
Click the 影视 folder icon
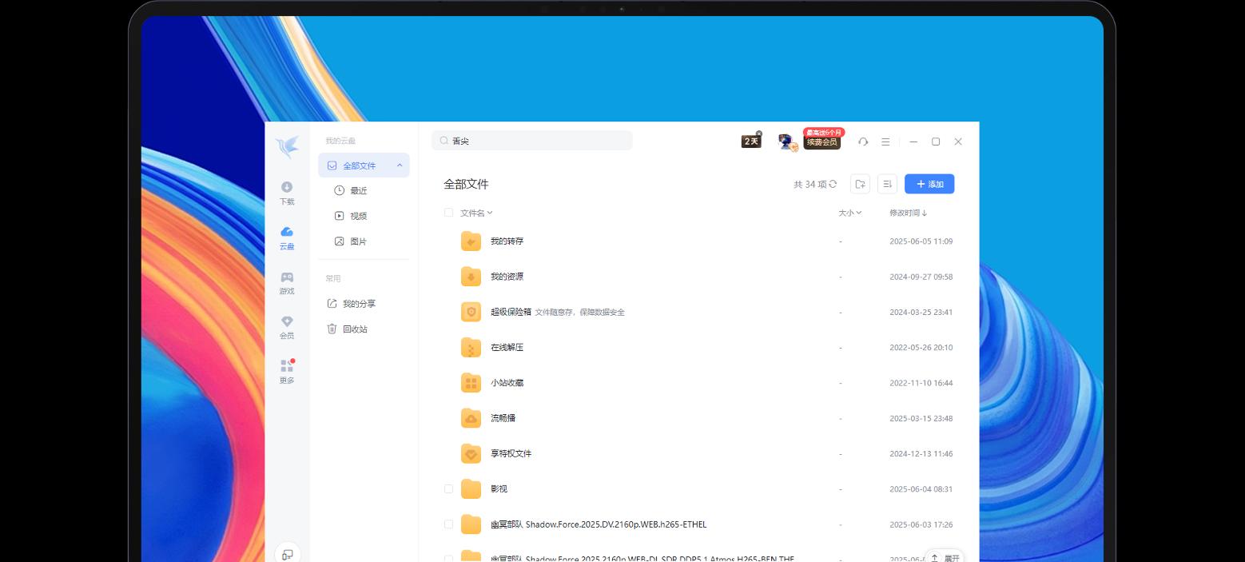click(471, 489)
